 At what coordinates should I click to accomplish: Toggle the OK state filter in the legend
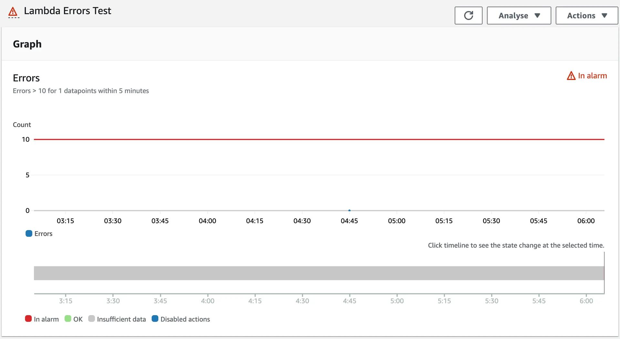pyautogui.click(x=74, y=319)
